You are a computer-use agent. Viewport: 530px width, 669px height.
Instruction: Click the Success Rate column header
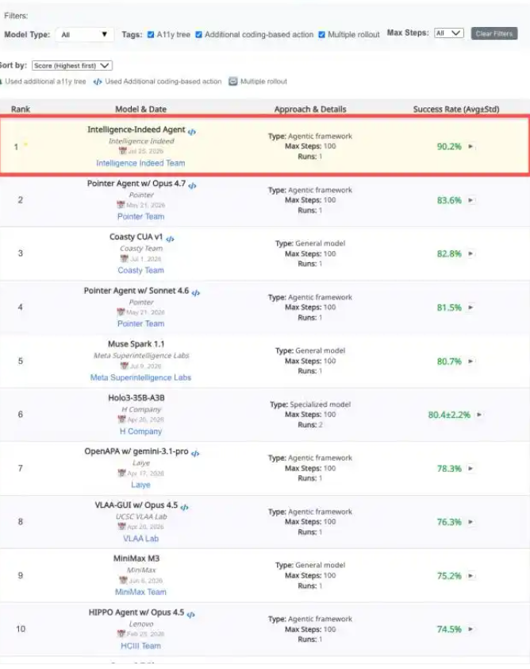tap(456, 109)
